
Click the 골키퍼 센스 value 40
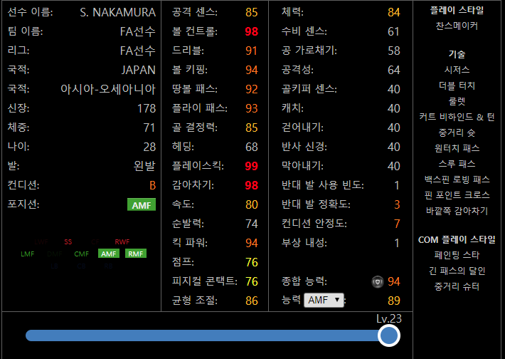(x=394, y=89)
